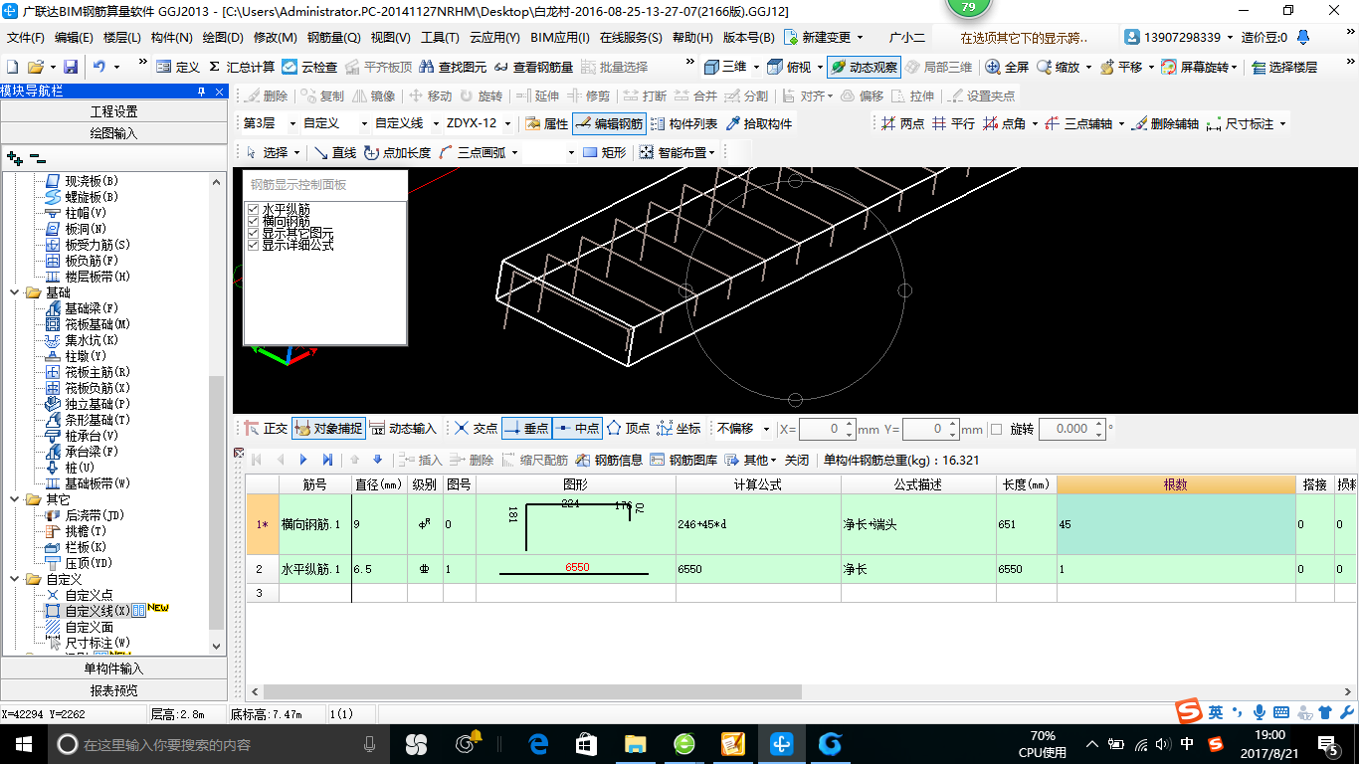Image resolution: width=1359 pixels, height=764 pixels.
Task: Toggle 垂点 perpendicular snap
Action: coord(526,429)
